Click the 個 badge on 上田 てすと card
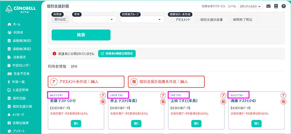Viewport: 291px width, 134px height. click(x=223, y=102)
